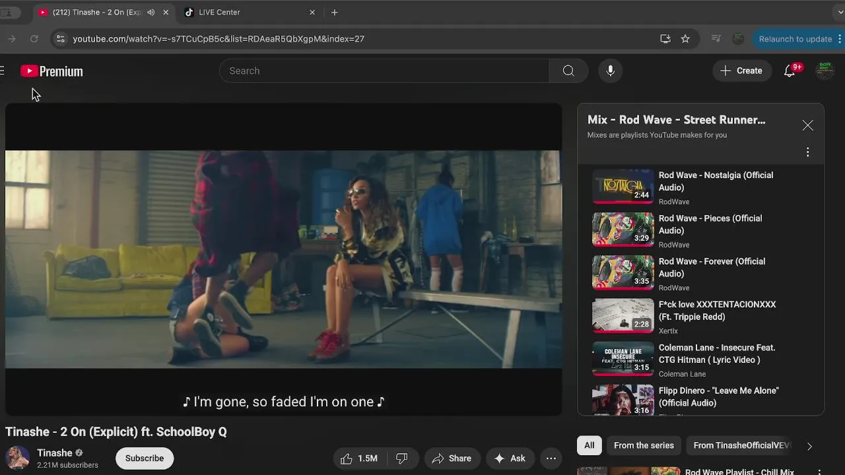
Task: Close the Tinashe - 2 On tab
Action: pos(166,13)
